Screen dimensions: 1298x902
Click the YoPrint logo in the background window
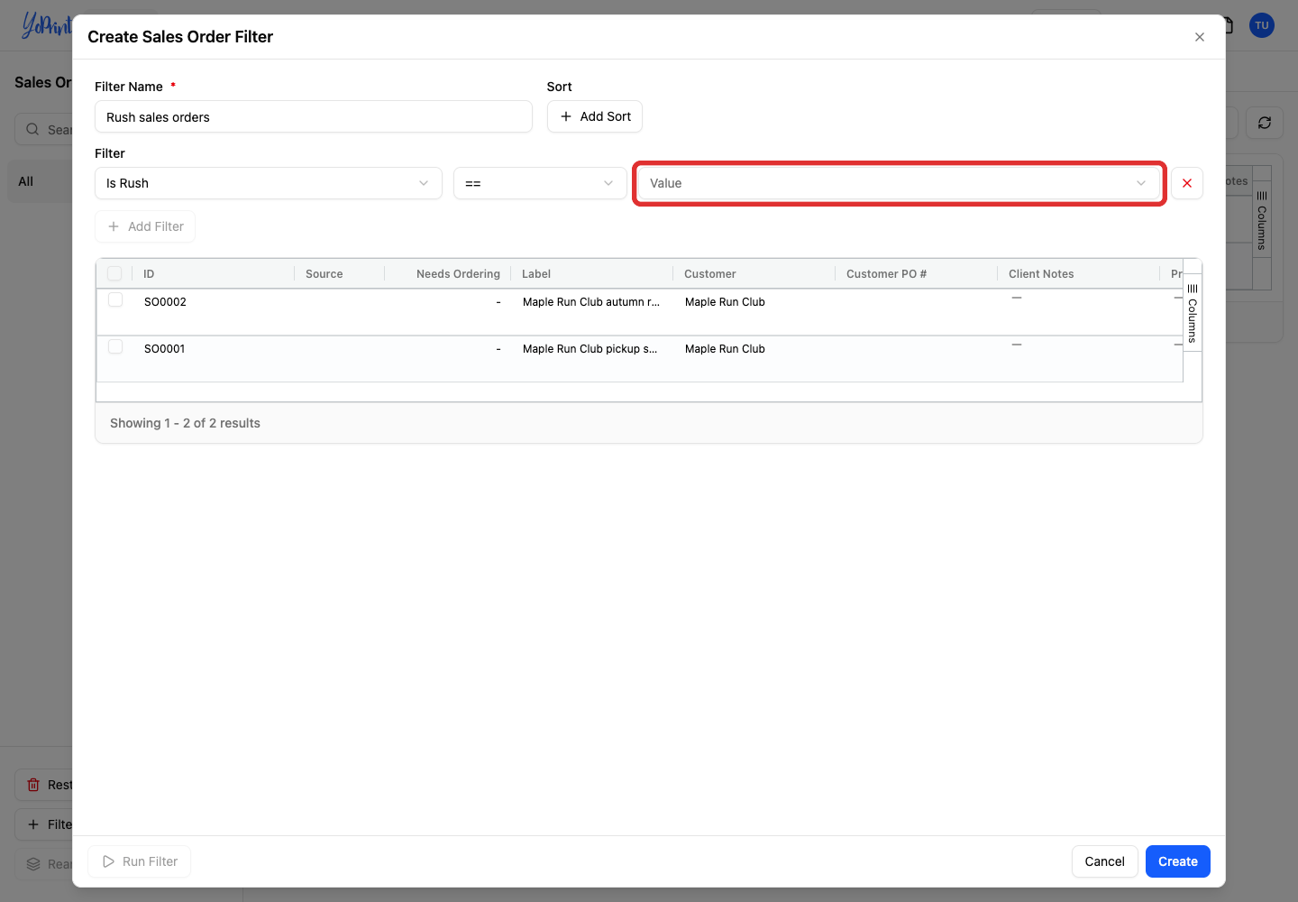pyautogui.click(x=45, y=25)
